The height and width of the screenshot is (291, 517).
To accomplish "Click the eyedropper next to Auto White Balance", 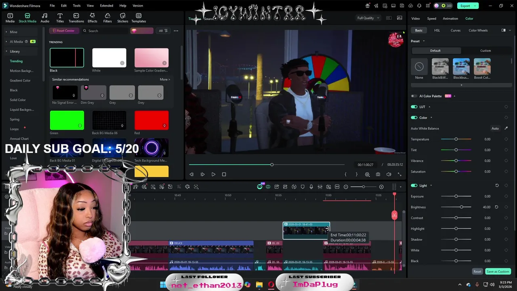I will coord(506,129).
